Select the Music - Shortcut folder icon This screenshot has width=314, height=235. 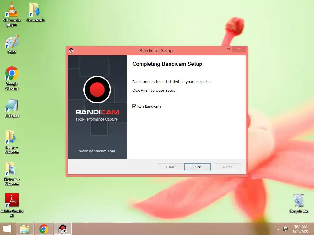12,142
